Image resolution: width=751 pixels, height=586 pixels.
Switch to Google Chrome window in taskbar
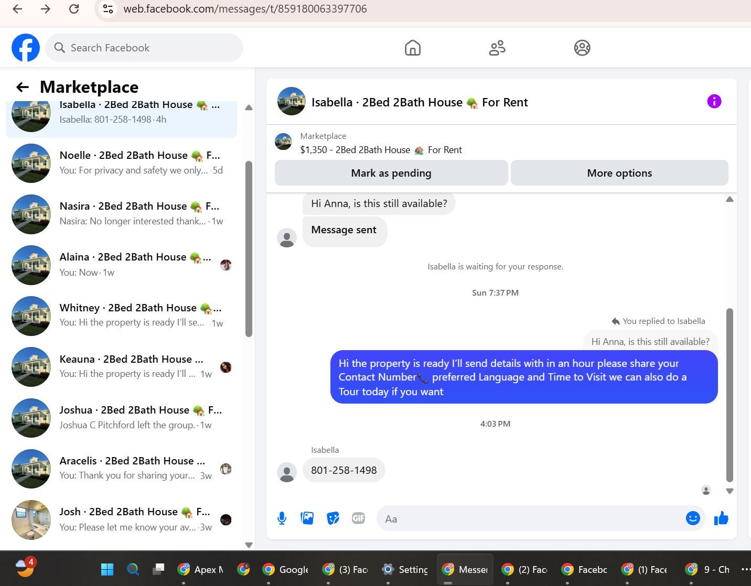(x=285, y=569)
